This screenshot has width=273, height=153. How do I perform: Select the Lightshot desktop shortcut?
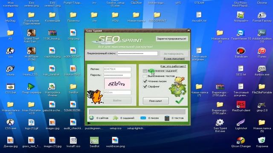[x=241, y=122]
